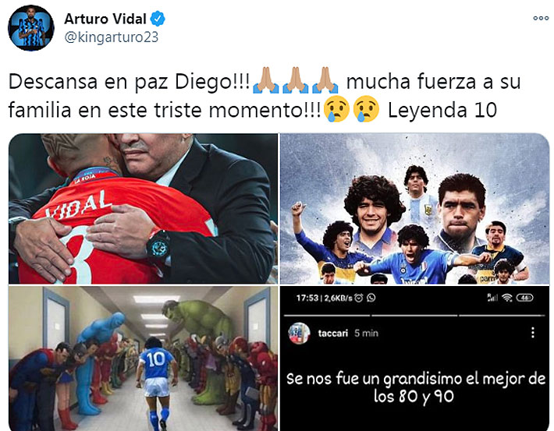Image resolution: width=554 pixels, height=431 pixels.
Task: Click the first crying face emoji
Action: pyautogui.click(x=336, y=109)
